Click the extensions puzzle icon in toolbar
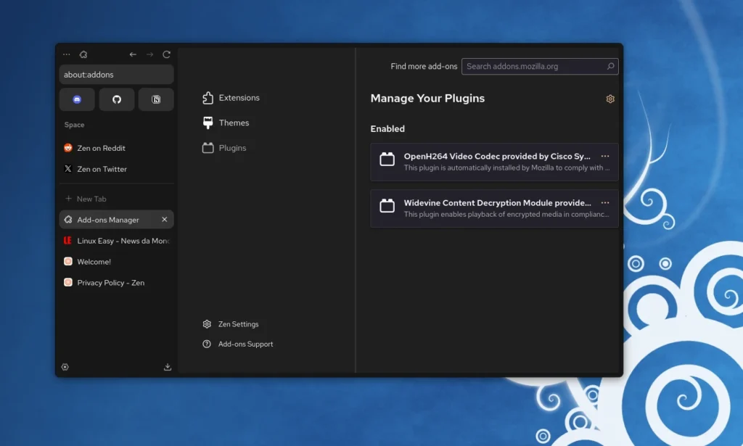743x446 pixels. (x=83, y=54)
